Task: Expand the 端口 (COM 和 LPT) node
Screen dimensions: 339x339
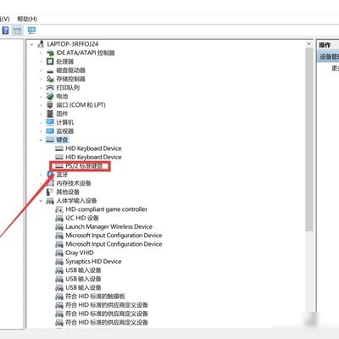Action: point(41,105)
